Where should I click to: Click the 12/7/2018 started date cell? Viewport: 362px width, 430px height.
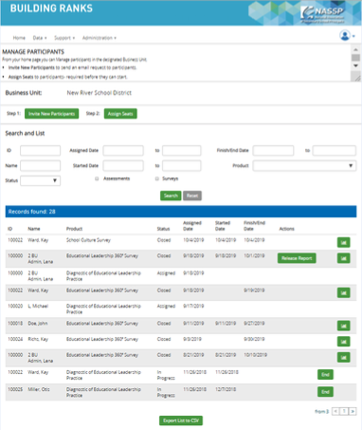click(226, 389)
